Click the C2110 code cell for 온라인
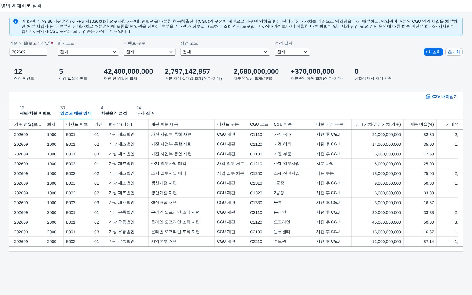Screen dimensions: 472x295 (x=259, y=212)
